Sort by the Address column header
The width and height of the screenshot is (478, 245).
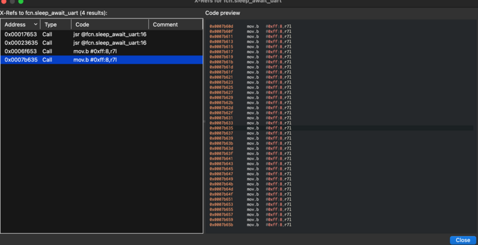pos(20,24)
